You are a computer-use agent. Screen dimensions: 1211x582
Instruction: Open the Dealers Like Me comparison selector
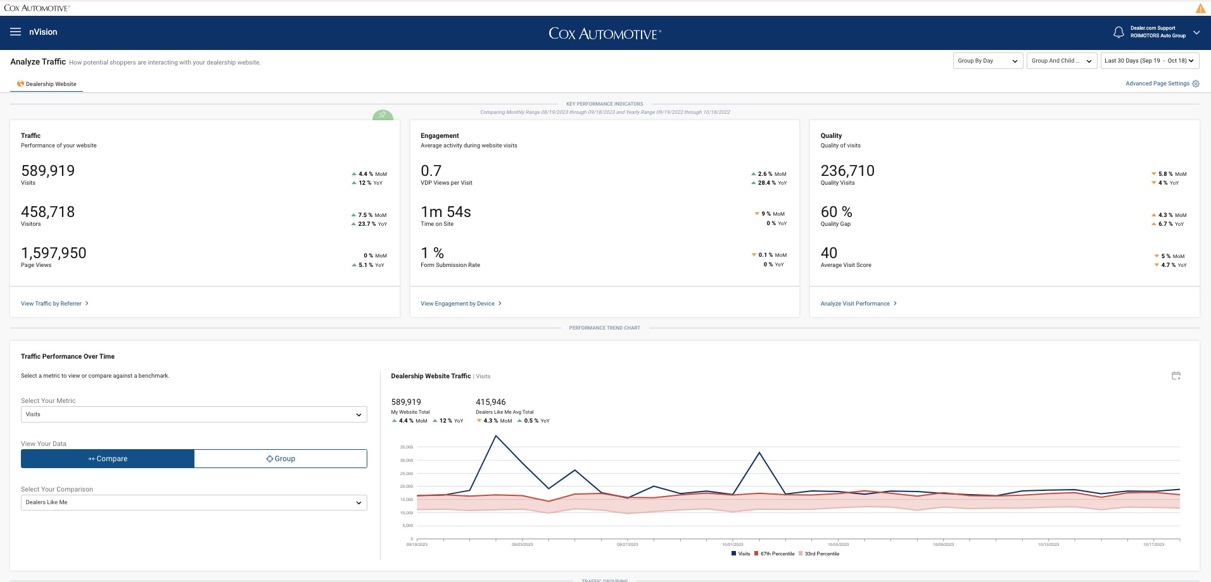194,502
